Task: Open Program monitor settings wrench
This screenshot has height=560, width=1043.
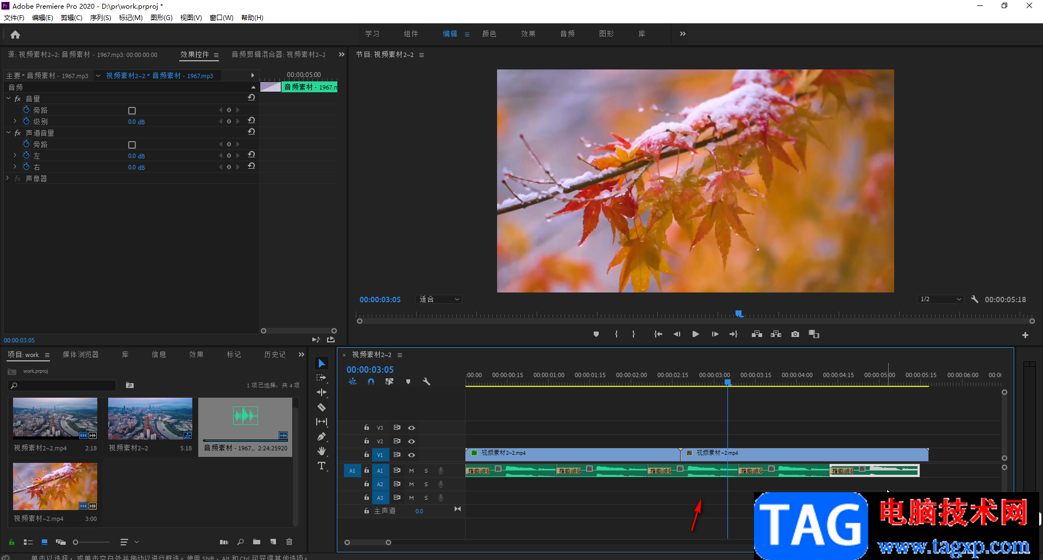Action: pos(975,299)
